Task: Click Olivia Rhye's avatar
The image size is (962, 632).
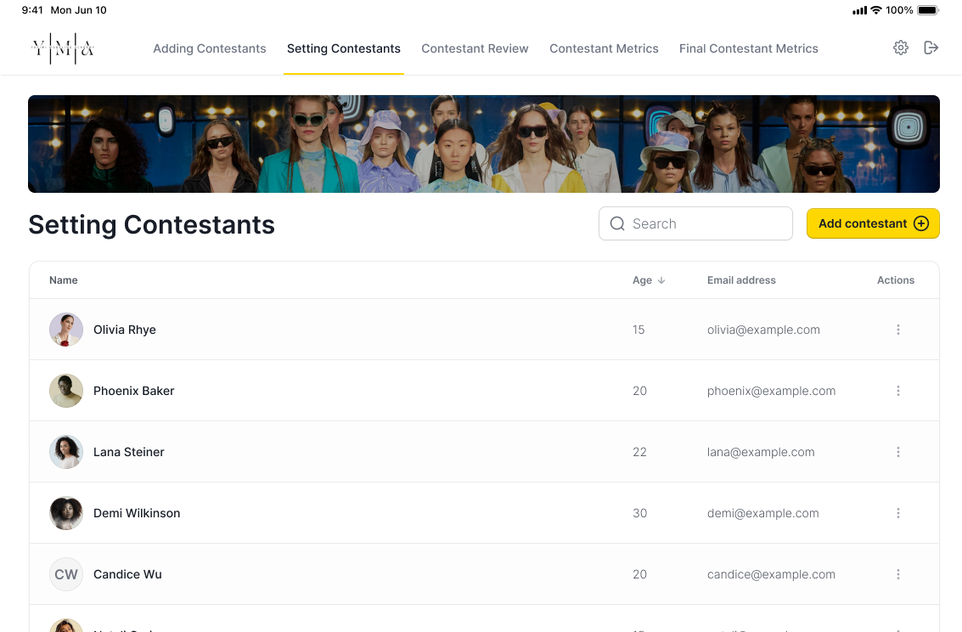Action: (x=66, y=330)
